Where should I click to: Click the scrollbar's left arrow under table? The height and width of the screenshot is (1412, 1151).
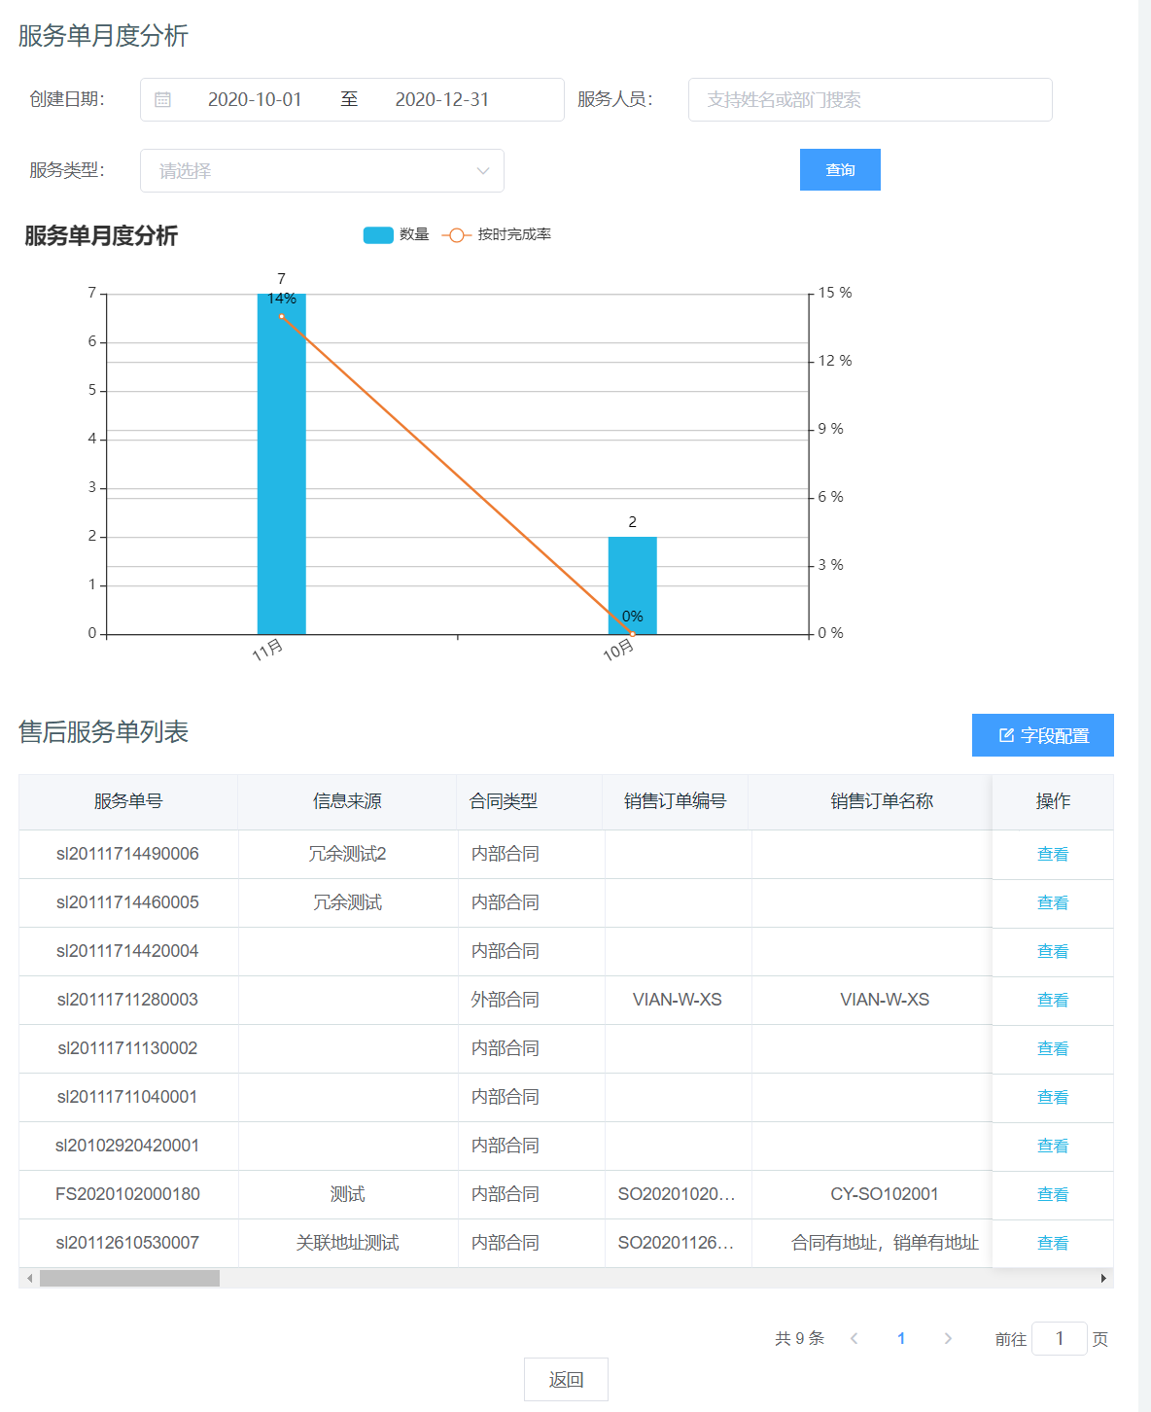point(29,1278)
